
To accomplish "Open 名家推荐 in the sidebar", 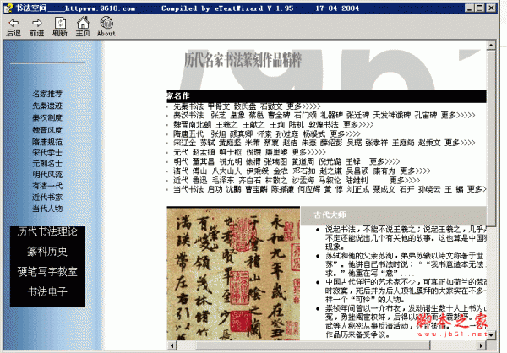I will [47, 94].
